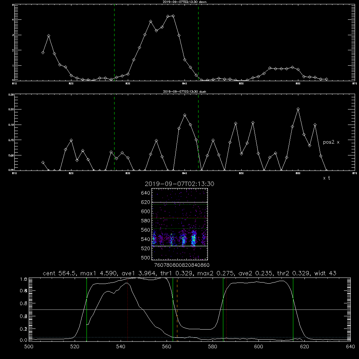Click green solid line near 525 in bottom plot

pos(87,309)
